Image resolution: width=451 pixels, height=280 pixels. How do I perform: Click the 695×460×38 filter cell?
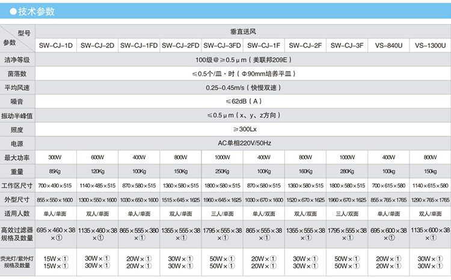pyautogui.click(x=56, y=234)
